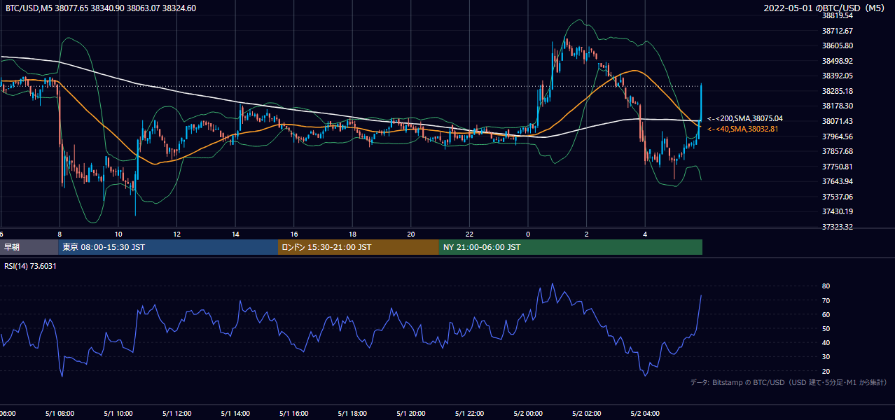Select the 5/2 04:00 bottom time label
This screenshot has height=420, width=895.
point(646,413)
